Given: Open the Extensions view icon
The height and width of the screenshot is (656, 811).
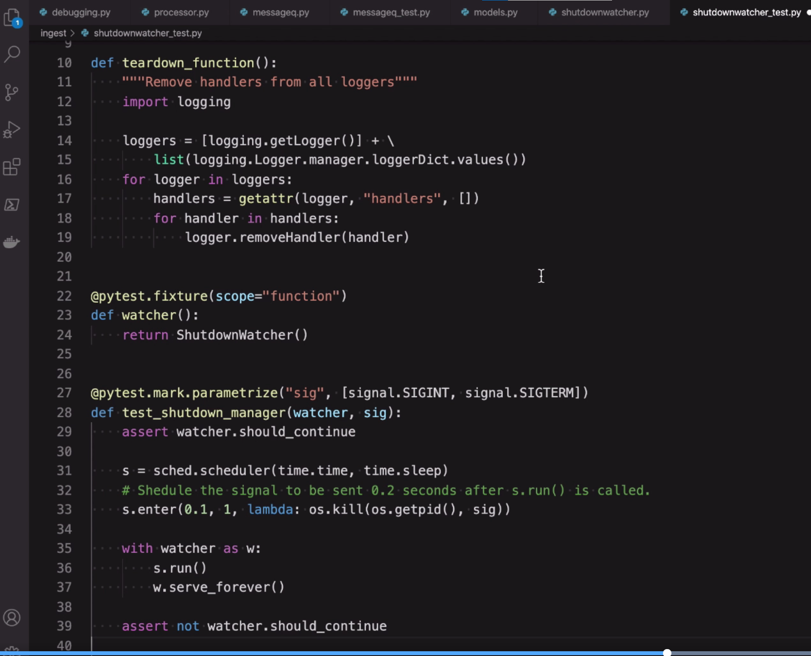Looking at the screenshot, I should tap(12, 167).
